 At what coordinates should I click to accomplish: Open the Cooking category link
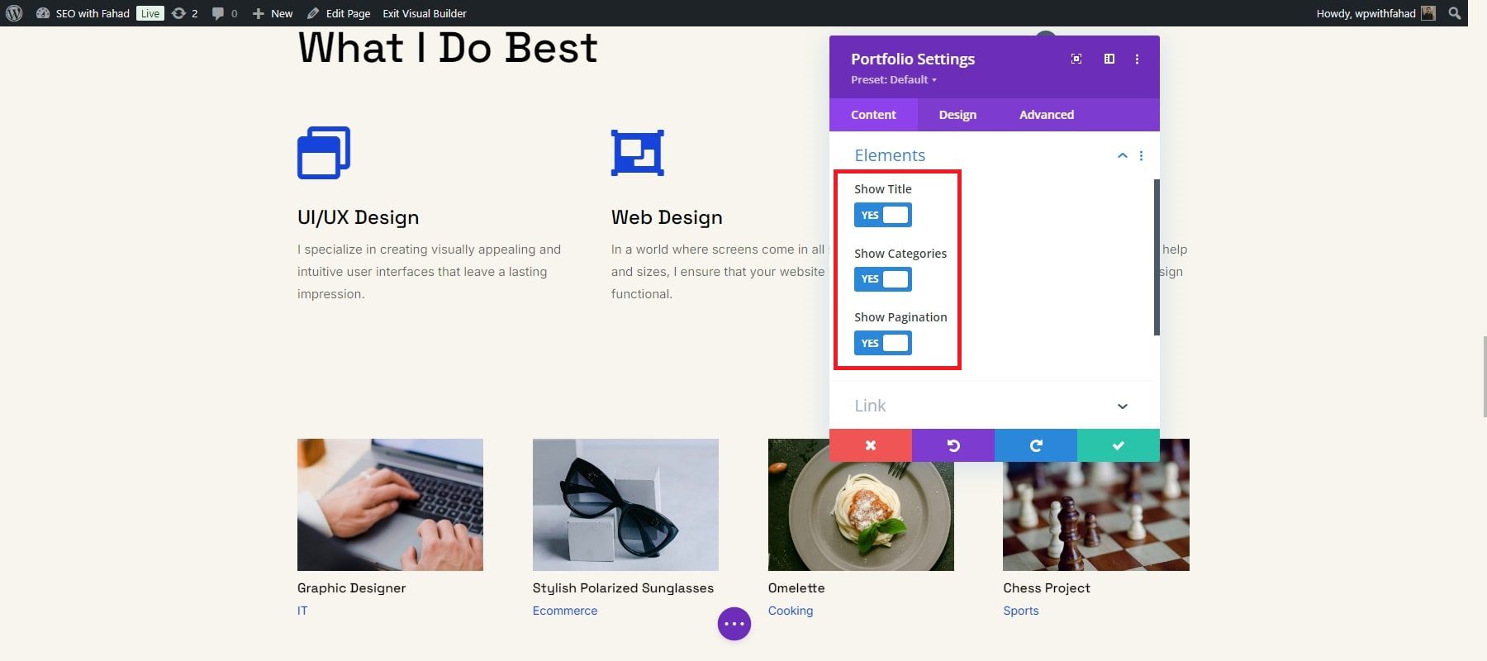tap(791, 611)
